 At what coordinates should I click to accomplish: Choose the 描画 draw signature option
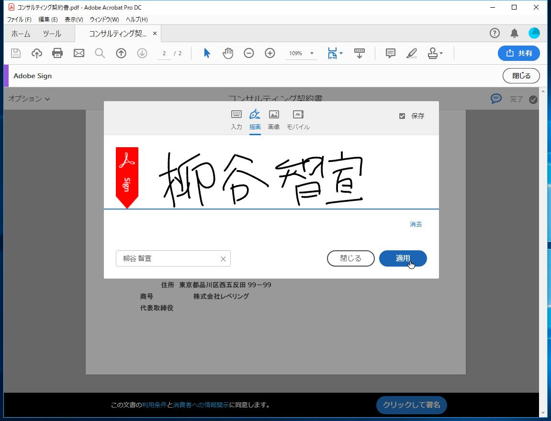(255, 119)
